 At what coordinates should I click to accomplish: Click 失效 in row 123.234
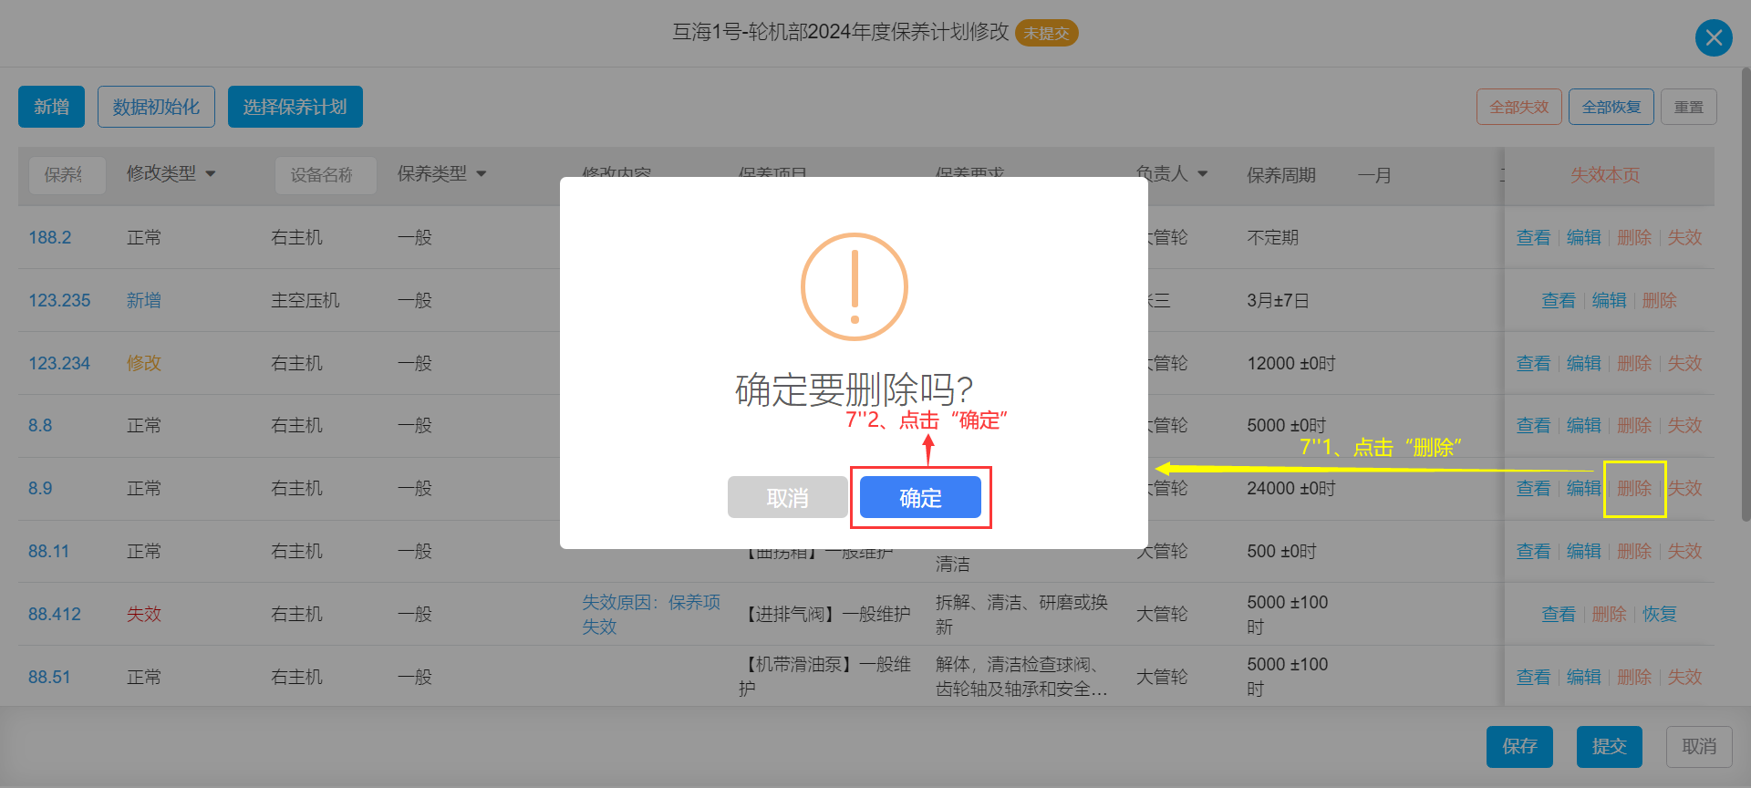pos(1685,363)
